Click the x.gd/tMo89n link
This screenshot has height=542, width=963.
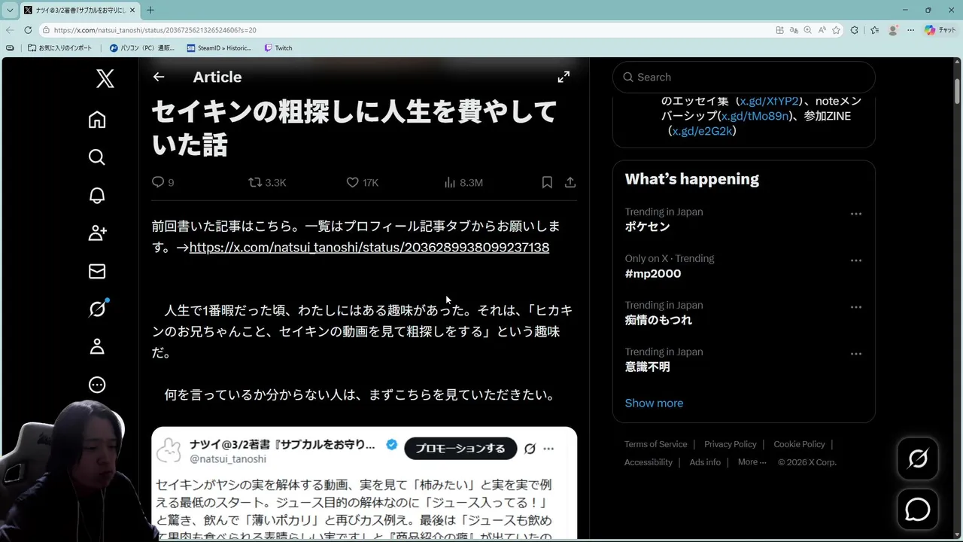tap(755, 116)
